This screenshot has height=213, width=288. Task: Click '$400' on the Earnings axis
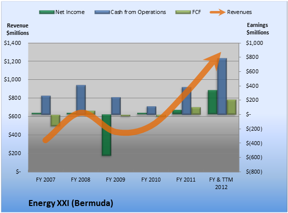pyautogui.click(x=252, y=86)
